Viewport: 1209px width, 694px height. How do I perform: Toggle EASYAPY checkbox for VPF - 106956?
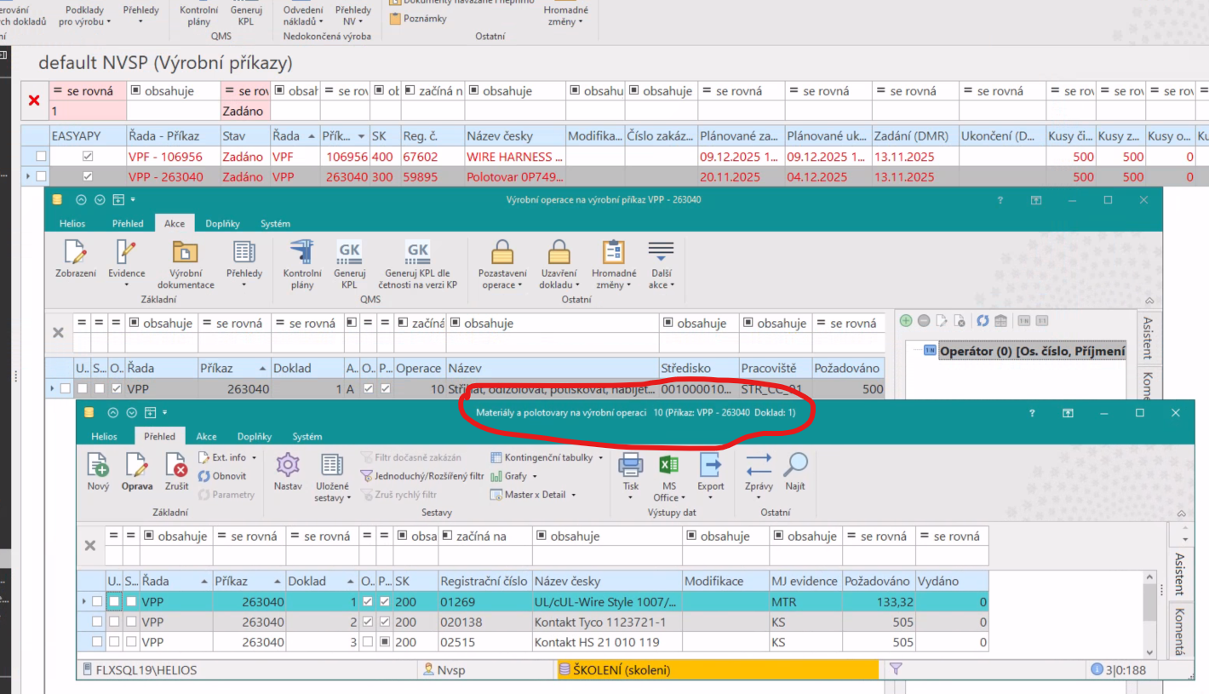tap(87, 157)
